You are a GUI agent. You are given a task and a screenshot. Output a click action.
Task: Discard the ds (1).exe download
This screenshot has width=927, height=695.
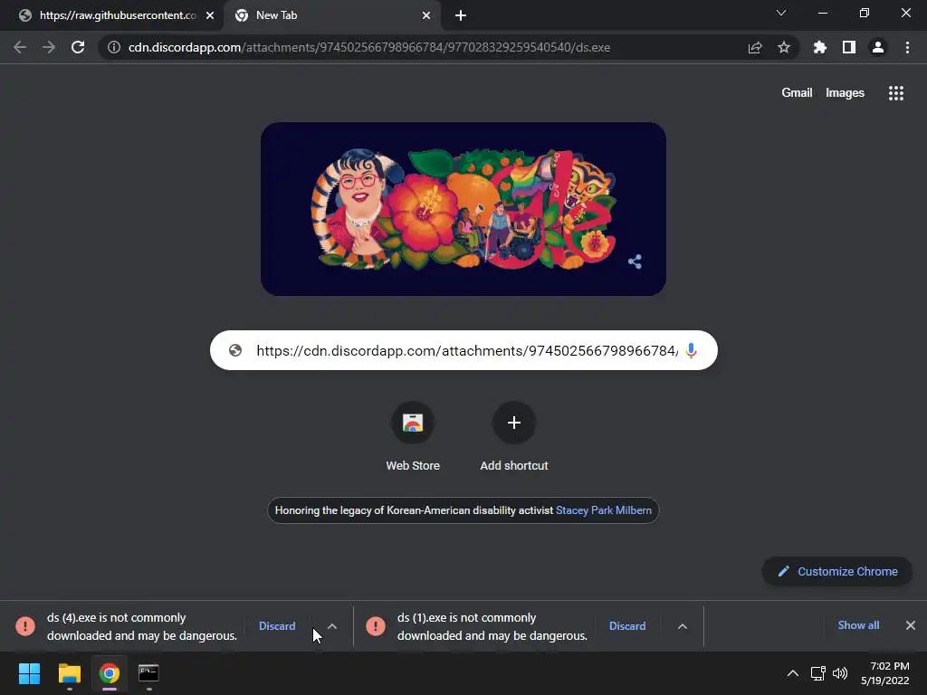pyautogui.click(x=627, y=626)
